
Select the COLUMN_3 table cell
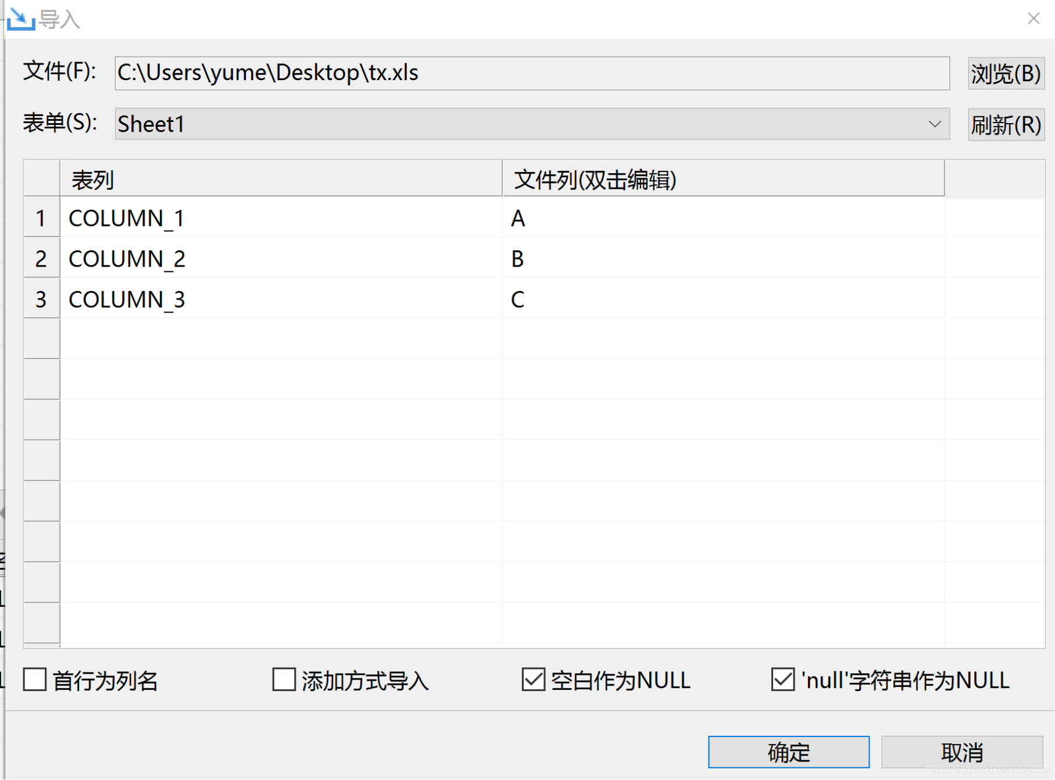click(281, 299)
